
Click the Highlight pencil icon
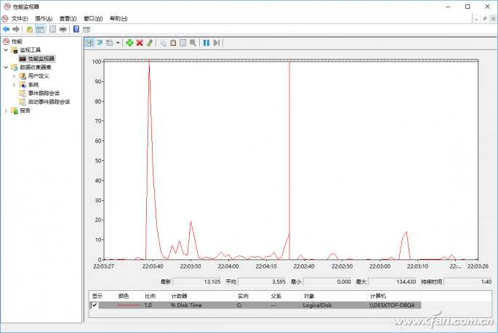150,43
